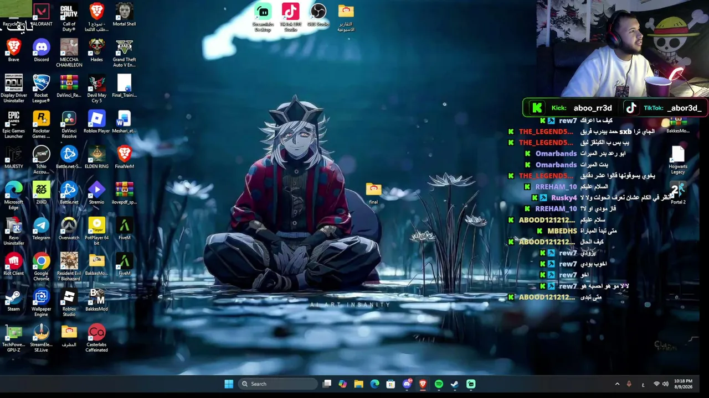Select the StreamElements SE.Live icon
This screenshot has height=398, width=709.
(x=42, y=338)
